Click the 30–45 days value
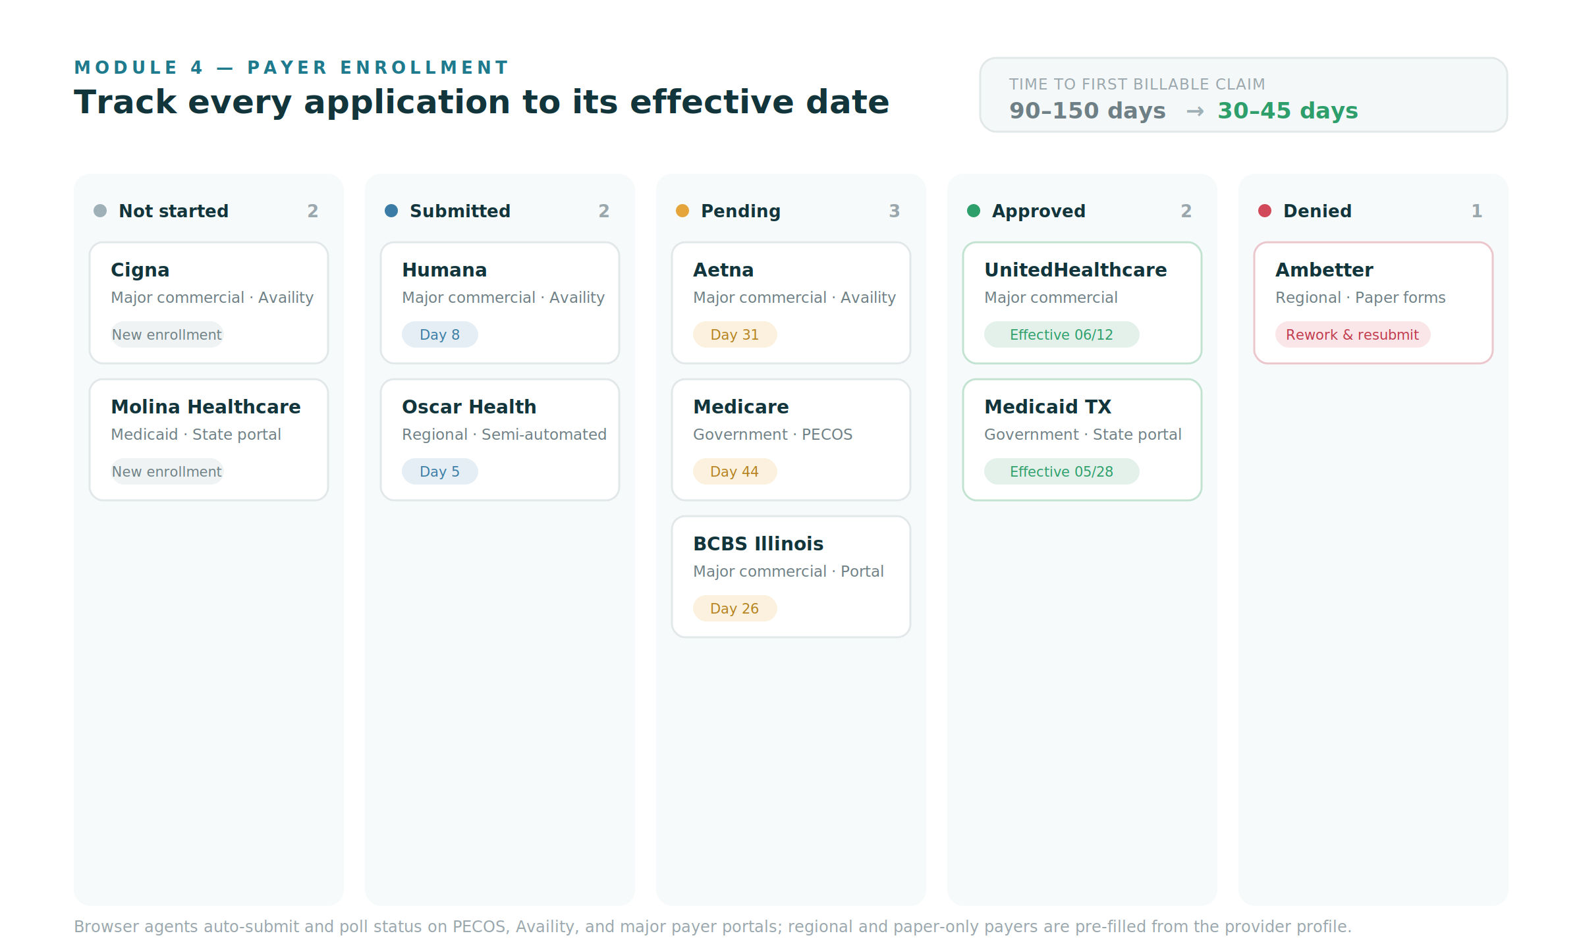Screen dimensions: 1581x948 pyautogui.click(x=1288, y=111)
